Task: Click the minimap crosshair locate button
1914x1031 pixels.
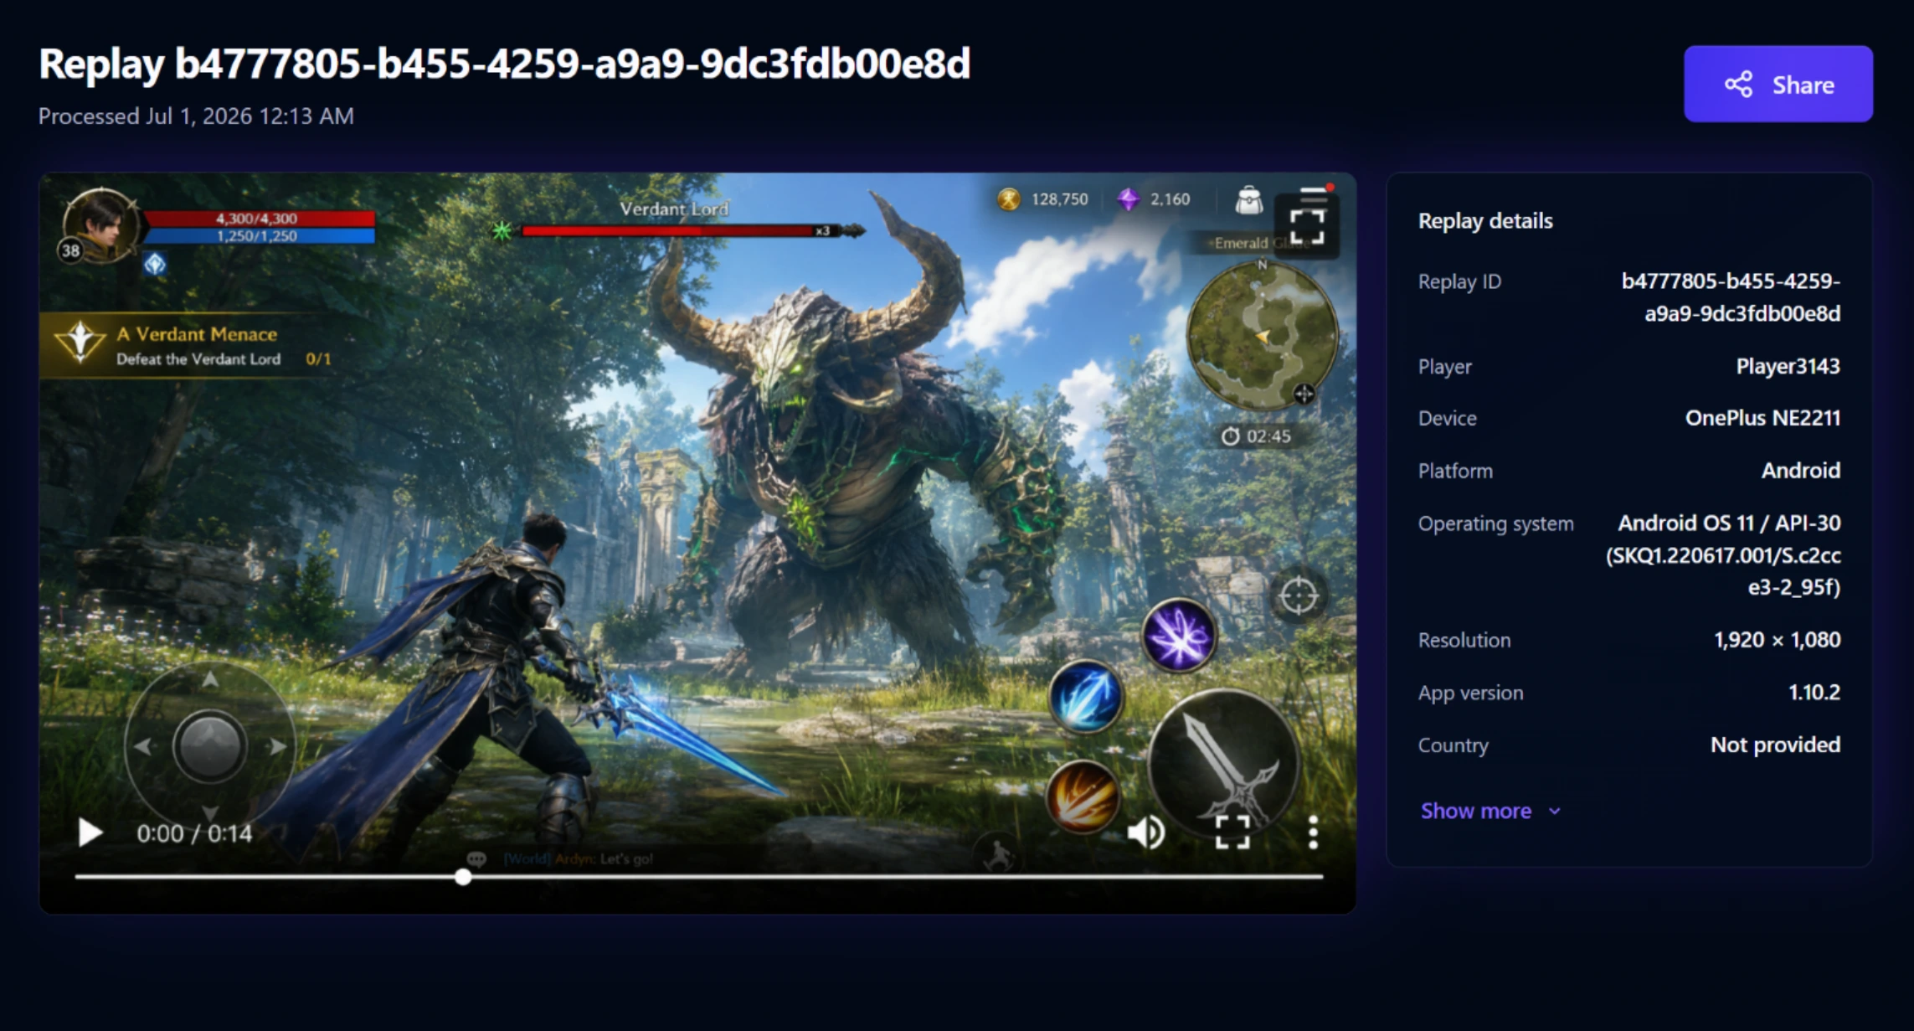Action: tap(1304, 394)
